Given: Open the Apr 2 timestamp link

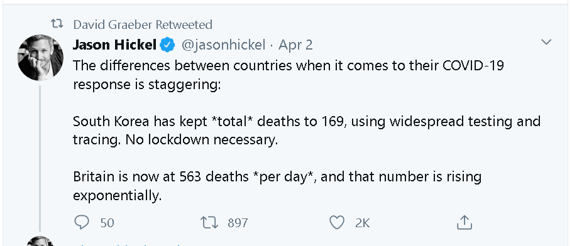Looking at the screenshot, I should pos(295,45).
